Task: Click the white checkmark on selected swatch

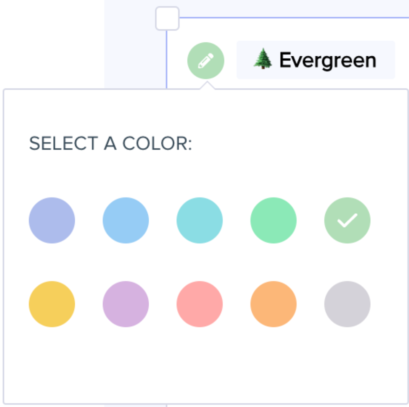Action: tap(347, 221)
